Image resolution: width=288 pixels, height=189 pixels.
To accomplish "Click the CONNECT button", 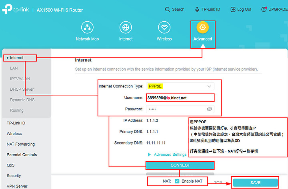I will [x=180, y=165].
